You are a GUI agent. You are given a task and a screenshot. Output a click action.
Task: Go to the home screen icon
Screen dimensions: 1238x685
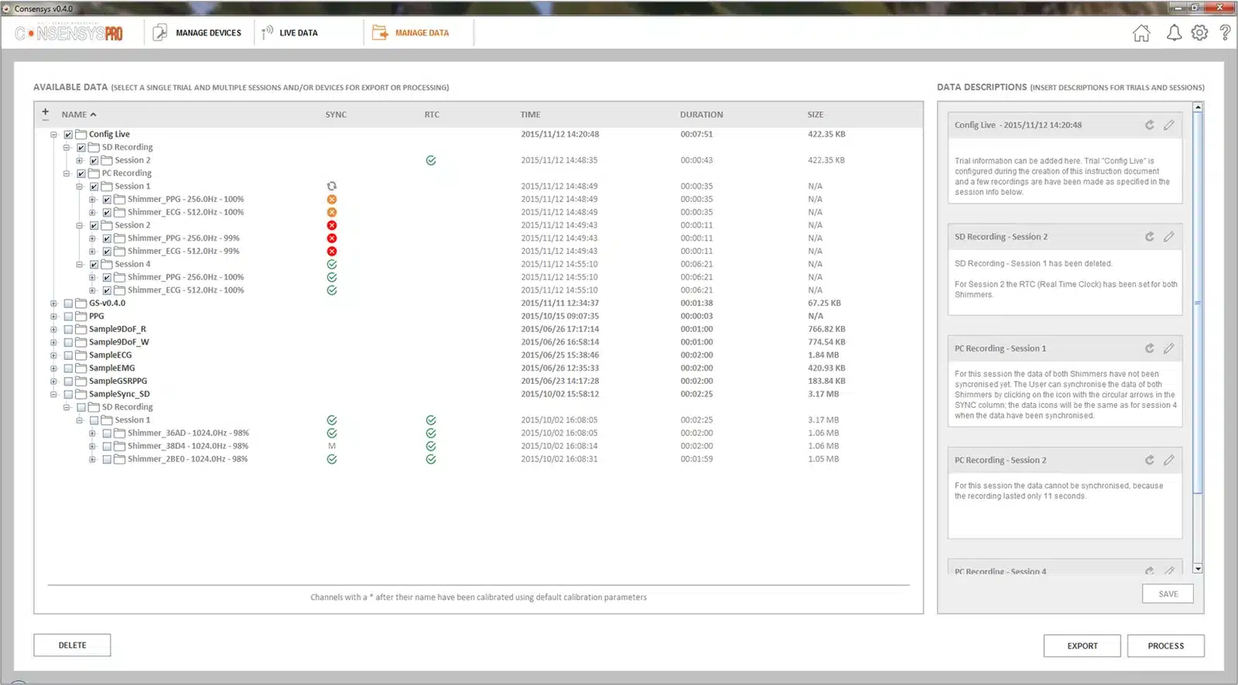click(x=1141, y=33)
